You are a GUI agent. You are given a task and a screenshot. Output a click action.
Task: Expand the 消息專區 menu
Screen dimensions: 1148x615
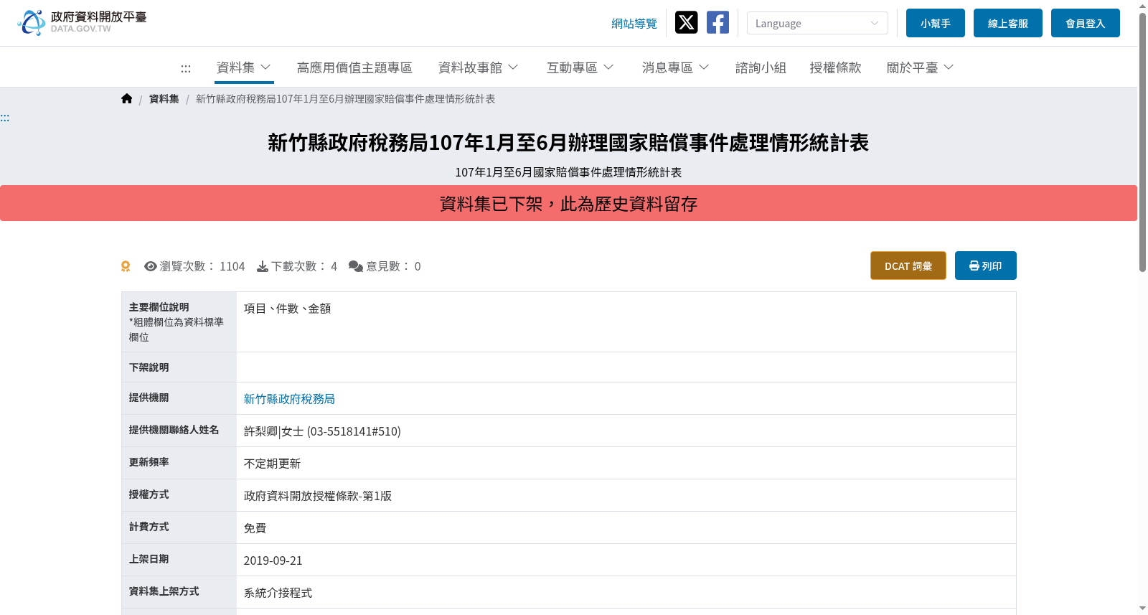(676, 67)
